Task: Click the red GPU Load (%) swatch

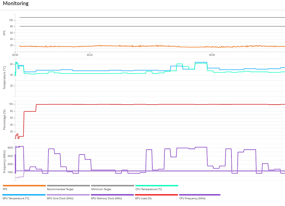Action: [157, 195]
